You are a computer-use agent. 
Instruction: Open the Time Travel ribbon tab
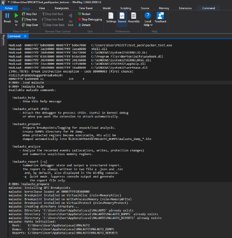coord(86,8)
